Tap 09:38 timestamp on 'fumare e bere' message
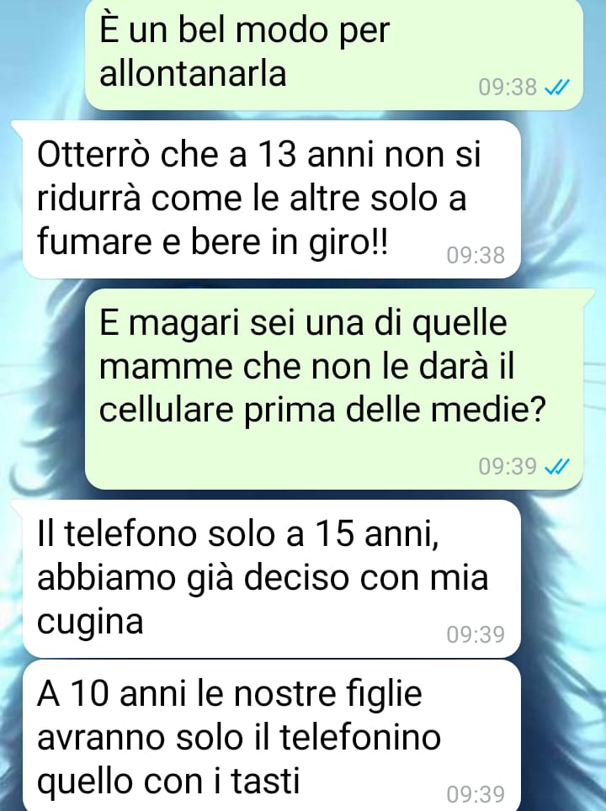This screenshot has width=606, height=811. (x=476, y=256)
